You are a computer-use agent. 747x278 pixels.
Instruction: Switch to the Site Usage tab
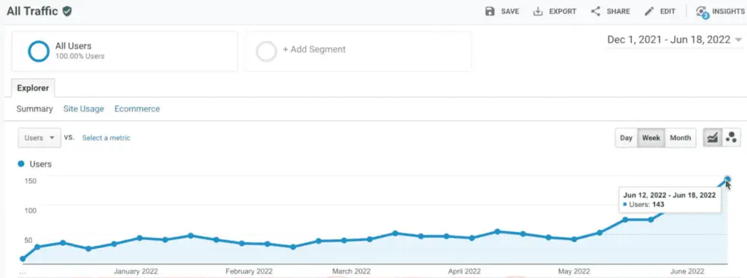click(x=83, y=109)
